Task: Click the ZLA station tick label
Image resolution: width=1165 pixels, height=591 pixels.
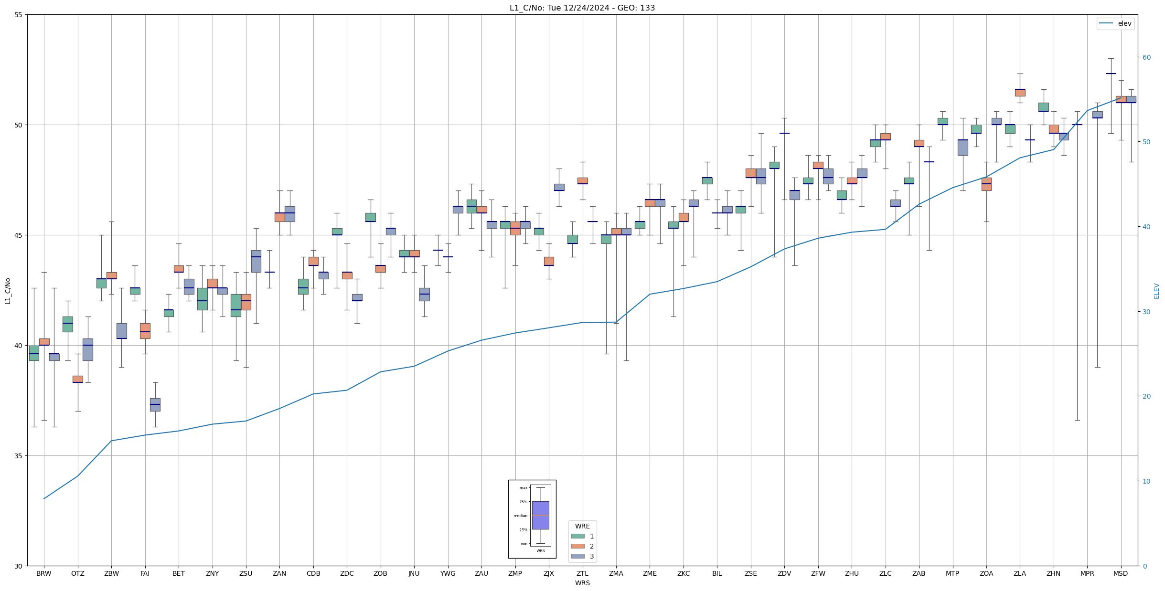Action: (x=1020, y=573)
